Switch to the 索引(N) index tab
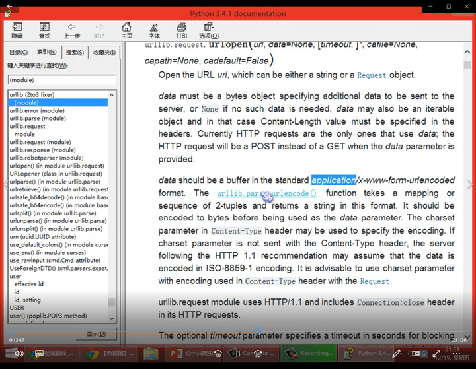This screenshot has height=369, width=476. pyautogui.click(x=46, y=52)
